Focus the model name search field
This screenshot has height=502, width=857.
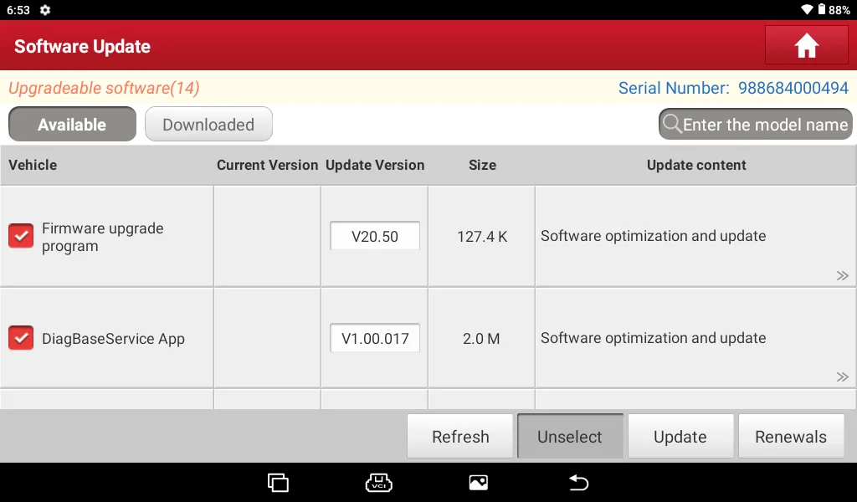756,124
